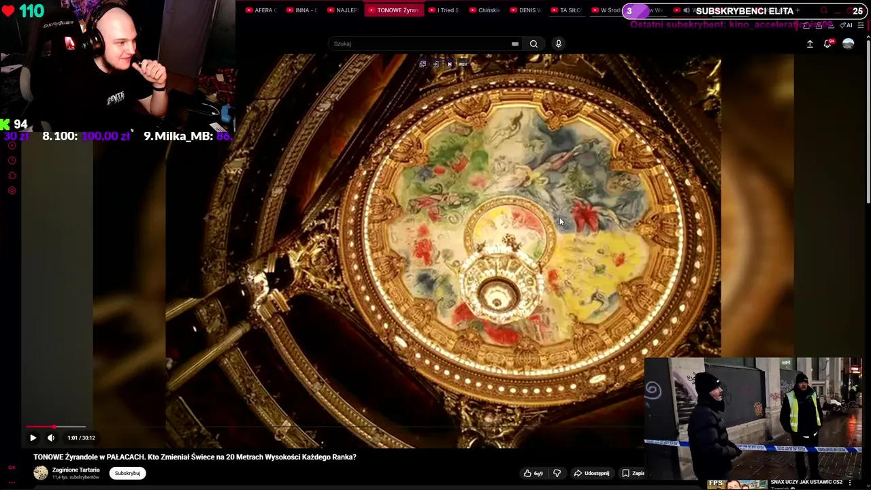Screen dimensions: 871x490
Task: Seek using the red video progress bar
Action: pyautogui.click(x=56, y=427)
